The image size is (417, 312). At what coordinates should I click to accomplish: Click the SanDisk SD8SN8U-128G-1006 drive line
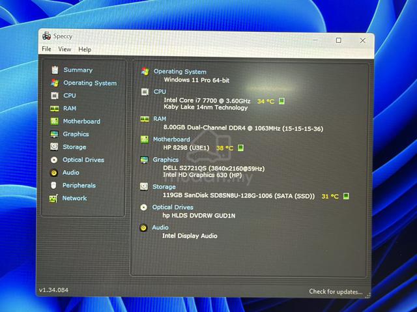[238, 196]
